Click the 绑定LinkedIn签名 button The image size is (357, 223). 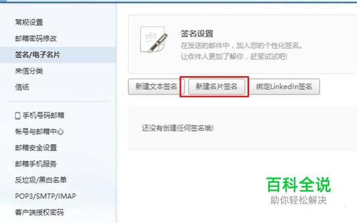pos(284,87)
